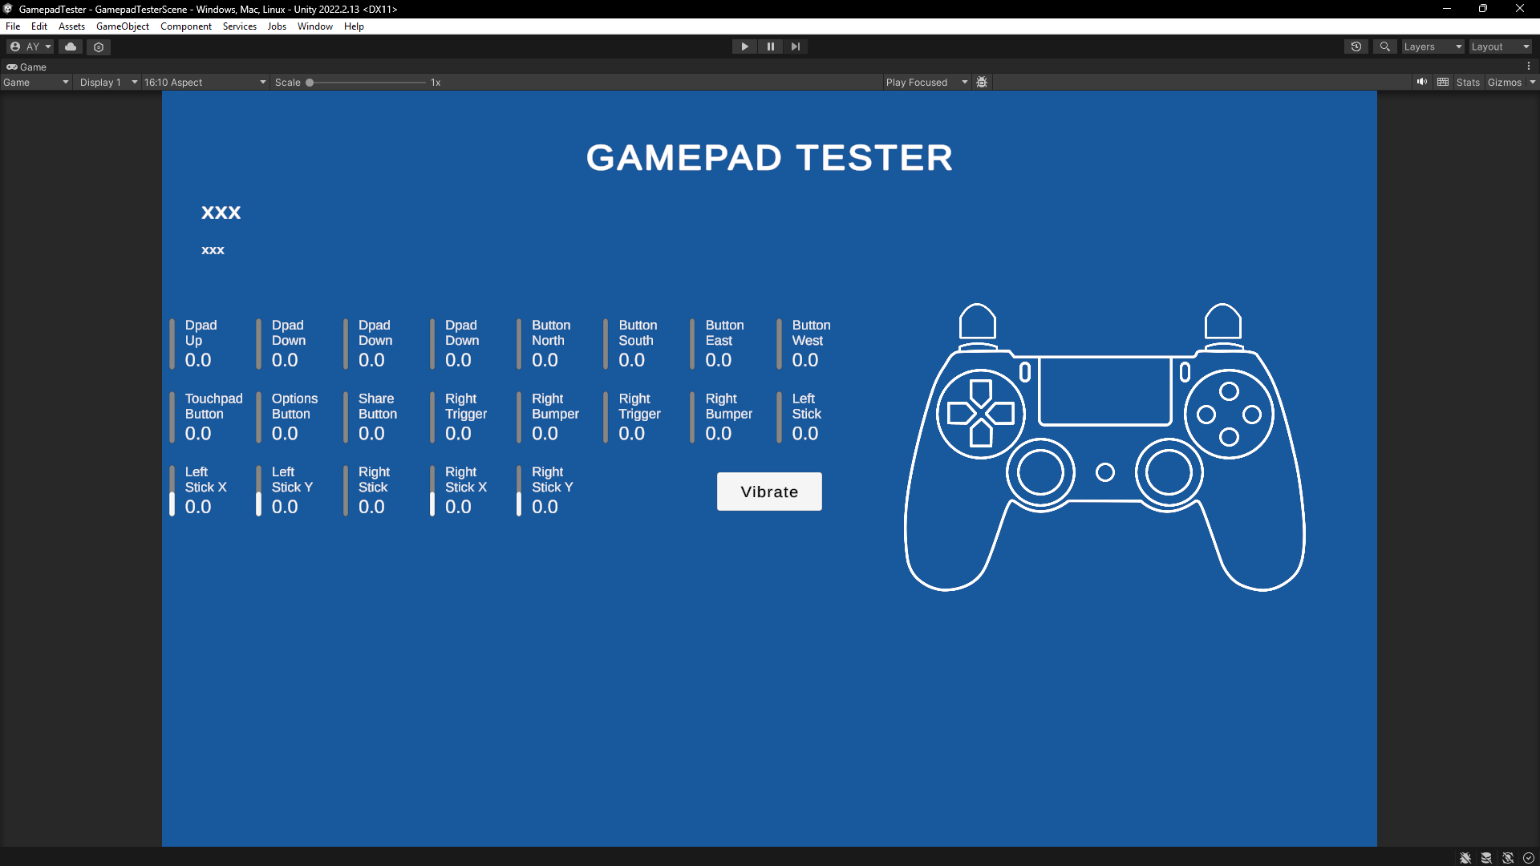Click the Options Button label
The height and width of the screenshot is (866, 1540).
[294, 407]
